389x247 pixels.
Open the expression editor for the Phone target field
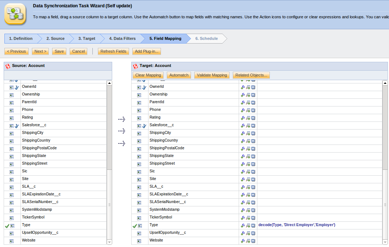pyautogui.click(x=243, y=110)
